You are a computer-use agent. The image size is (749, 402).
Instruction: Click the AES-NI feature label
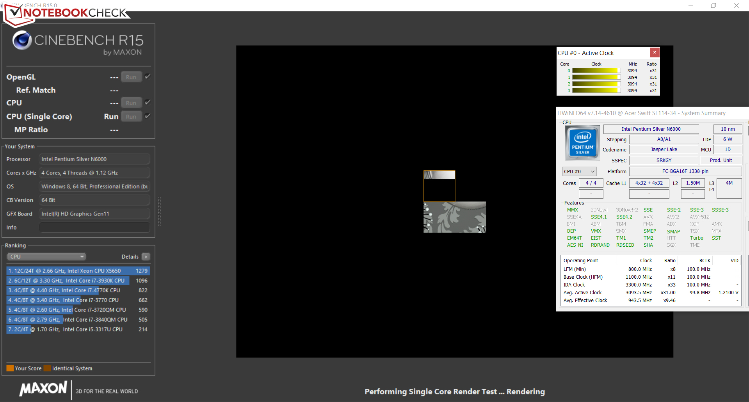point(575,245)
